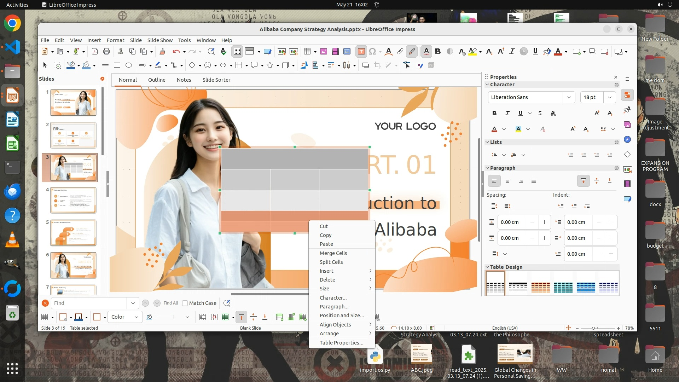Enable the Match Case checkbox
The image size is (679, 382).
click(x=185, y=303)
